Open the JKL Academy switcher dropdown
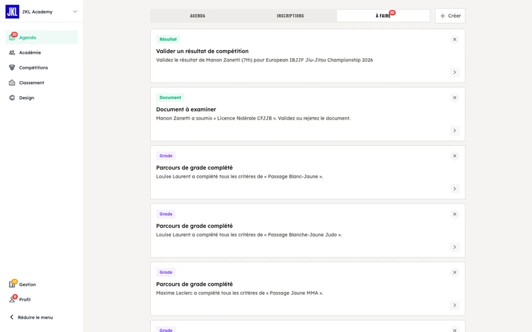Viewport: 532px width, 332px height. click(75, 11)
